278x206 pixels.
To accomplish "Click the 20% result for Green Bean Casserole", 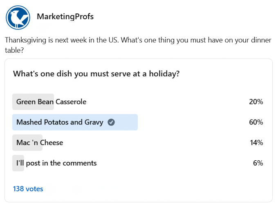I will [x=256, y=102].
